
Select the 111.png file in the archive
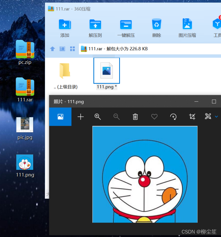[107, 71]
